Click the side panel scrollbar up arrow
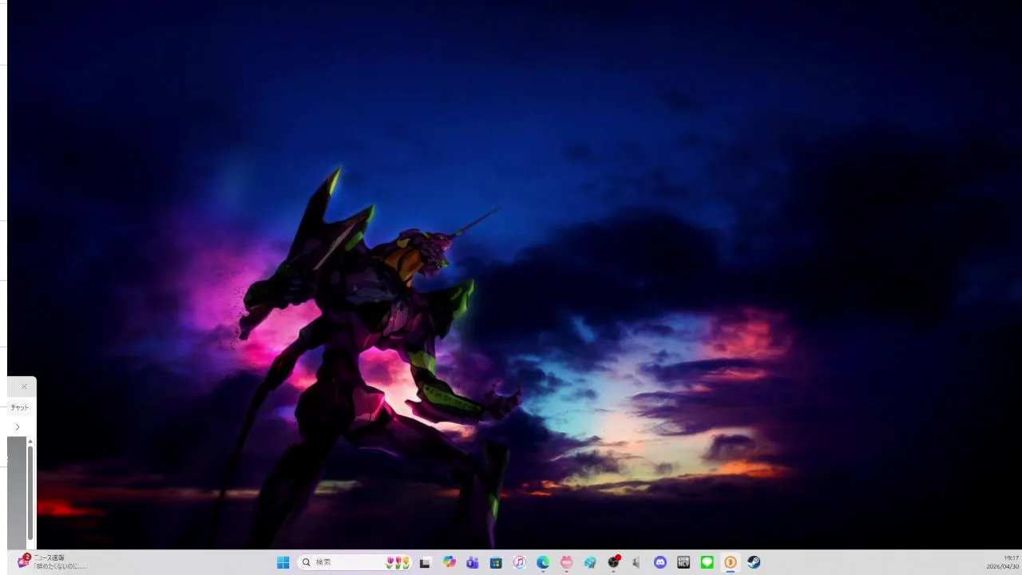The image size is (1022, 575). pos(30,441)
